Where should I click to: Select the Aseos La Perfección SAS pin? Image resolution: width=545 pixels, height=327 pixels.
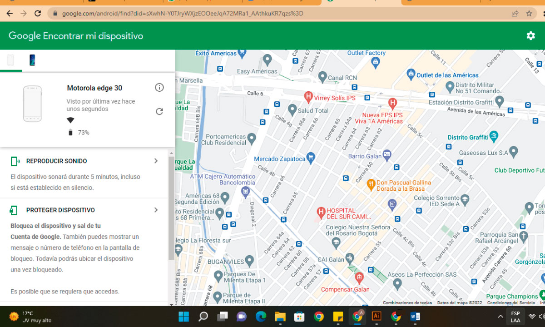click(397, 284)
